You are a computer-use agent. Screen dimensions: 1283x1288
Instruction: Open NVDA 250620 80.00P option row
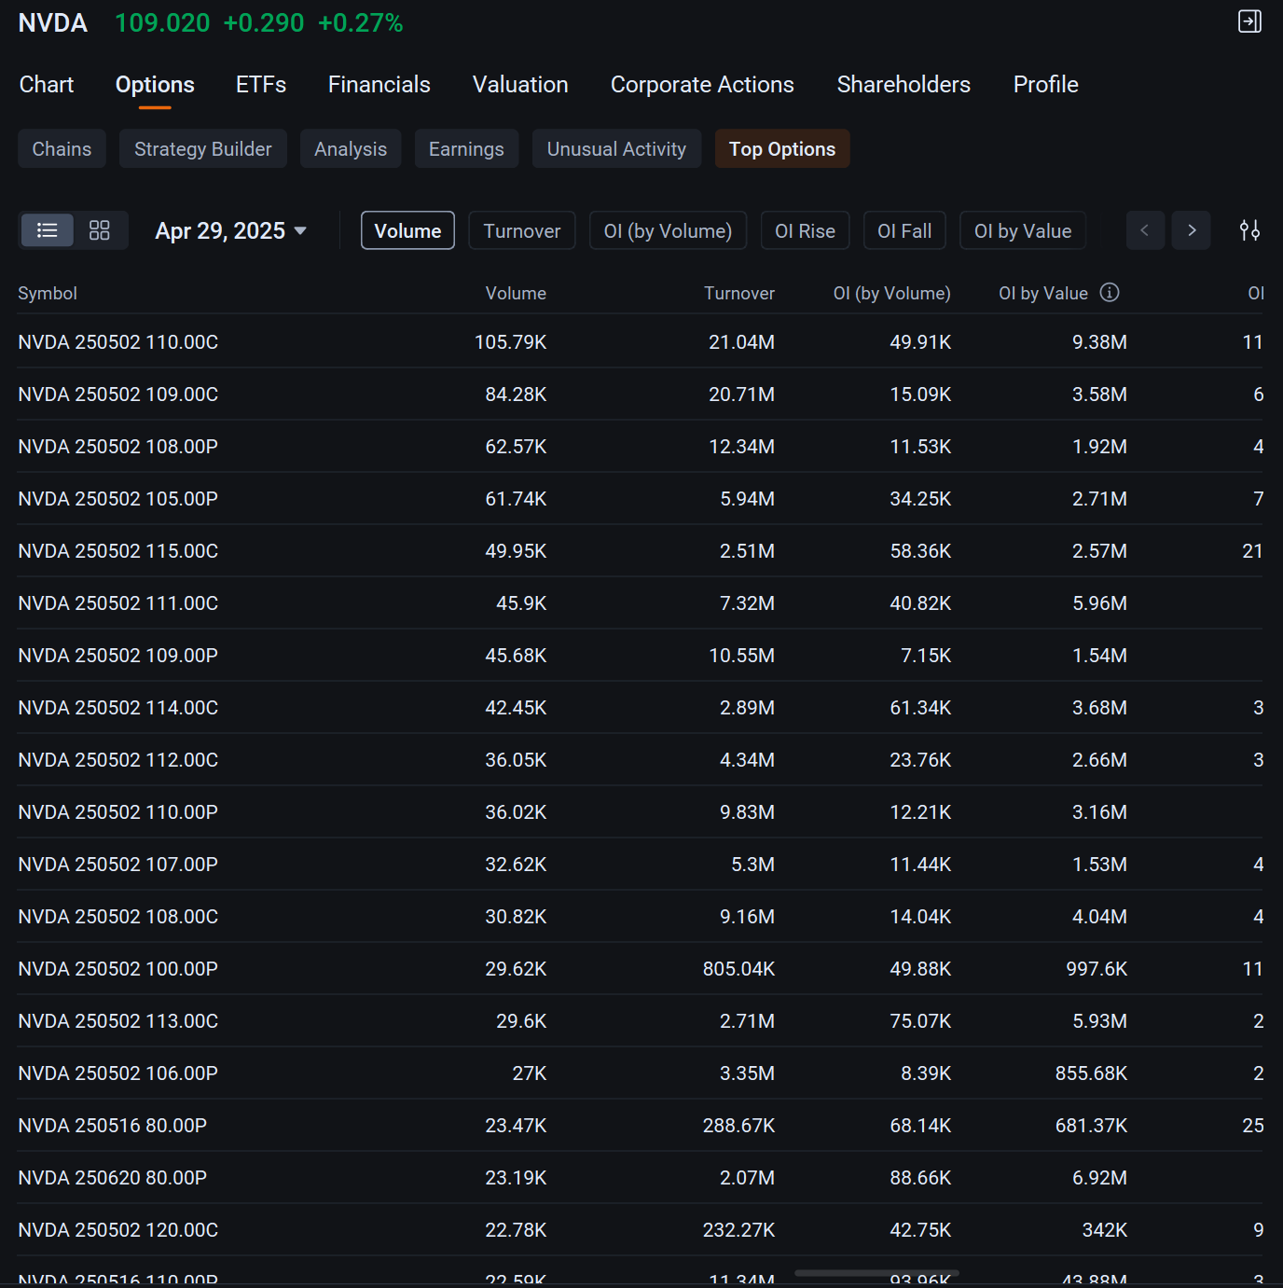pyautogui.click(x=641, y=1177)
